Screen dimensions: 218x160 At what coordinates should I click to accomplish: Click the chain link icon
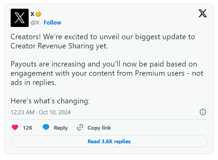(80, 128)
